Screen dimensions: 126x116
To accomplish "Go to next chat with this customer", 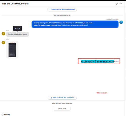I will [62, 98].
